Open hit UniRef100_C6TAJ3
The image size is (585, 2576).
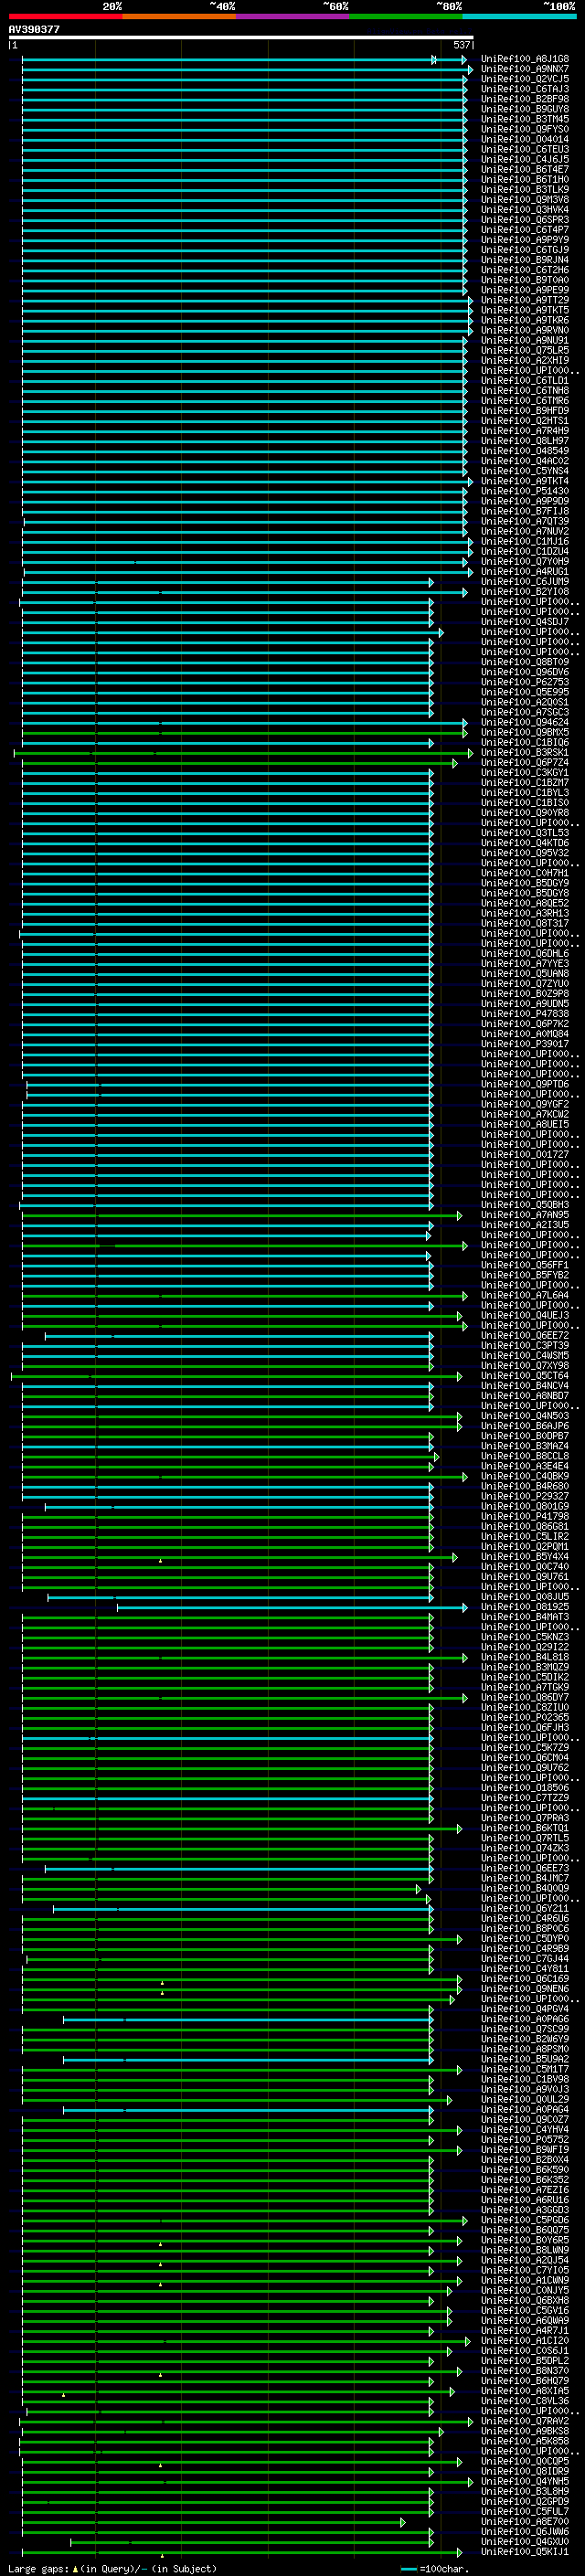tap(525, 89)
